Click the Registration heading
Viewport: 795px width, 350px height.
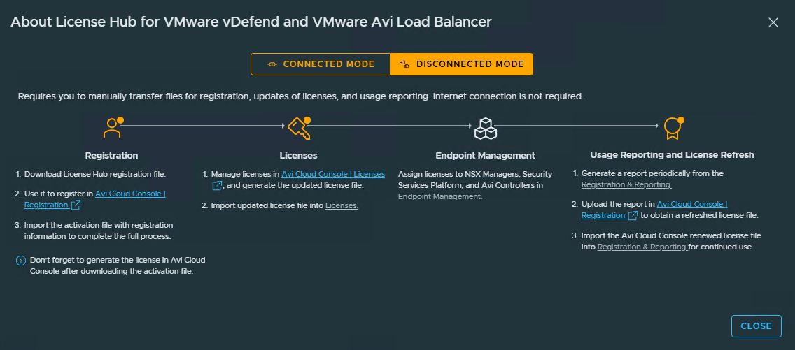coord(111,155)
